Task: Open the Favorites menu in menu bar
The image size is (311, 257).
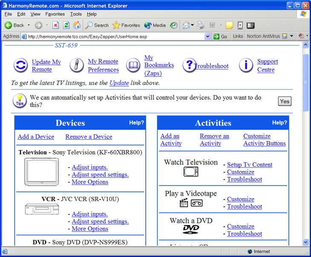Action: tap(55, 14)
